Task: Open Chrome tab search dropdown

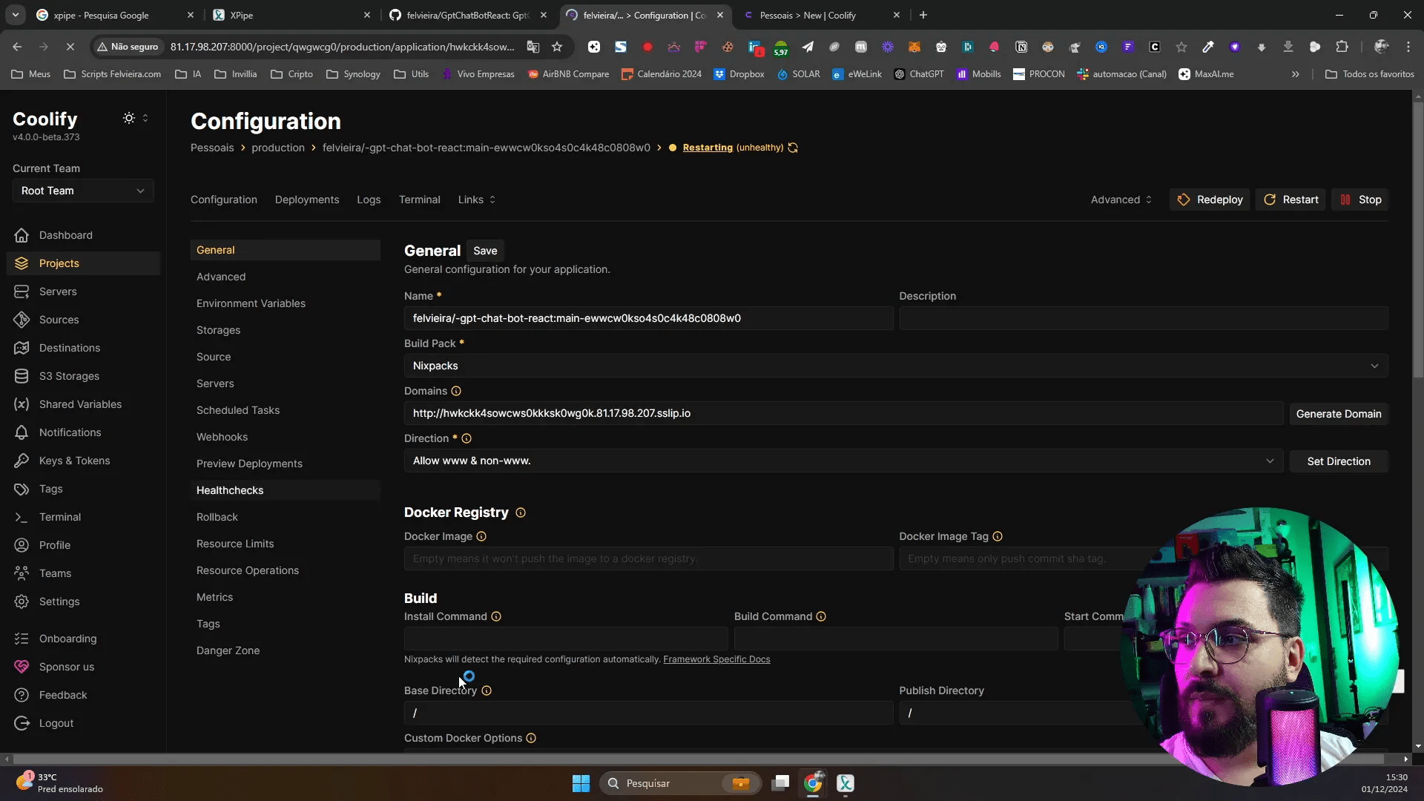Action: coord(16,15)
